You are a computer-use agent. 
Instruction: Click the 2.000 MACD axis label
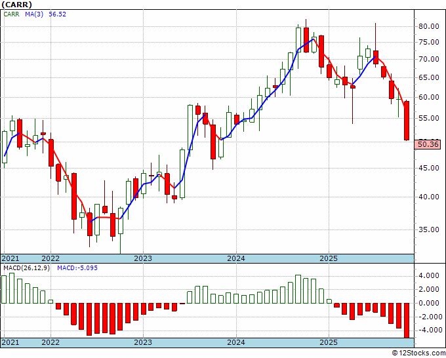429,289
